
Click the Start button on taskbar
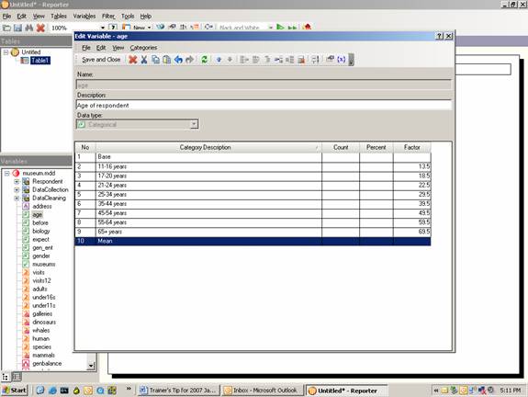(x=15, y=391)
